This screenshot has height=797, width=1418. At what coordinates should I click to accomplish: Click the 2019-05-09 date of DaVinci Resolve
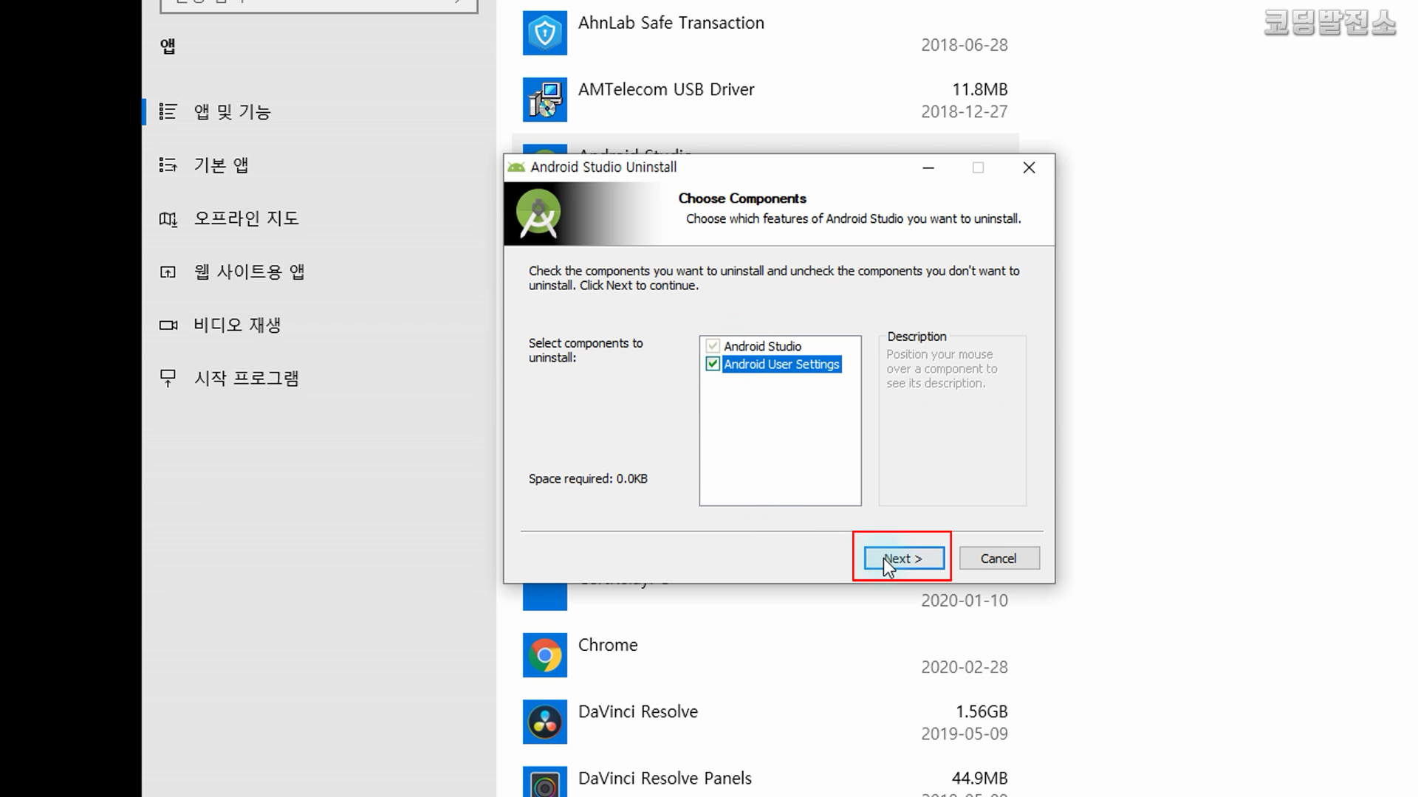(x=965, y=734)
